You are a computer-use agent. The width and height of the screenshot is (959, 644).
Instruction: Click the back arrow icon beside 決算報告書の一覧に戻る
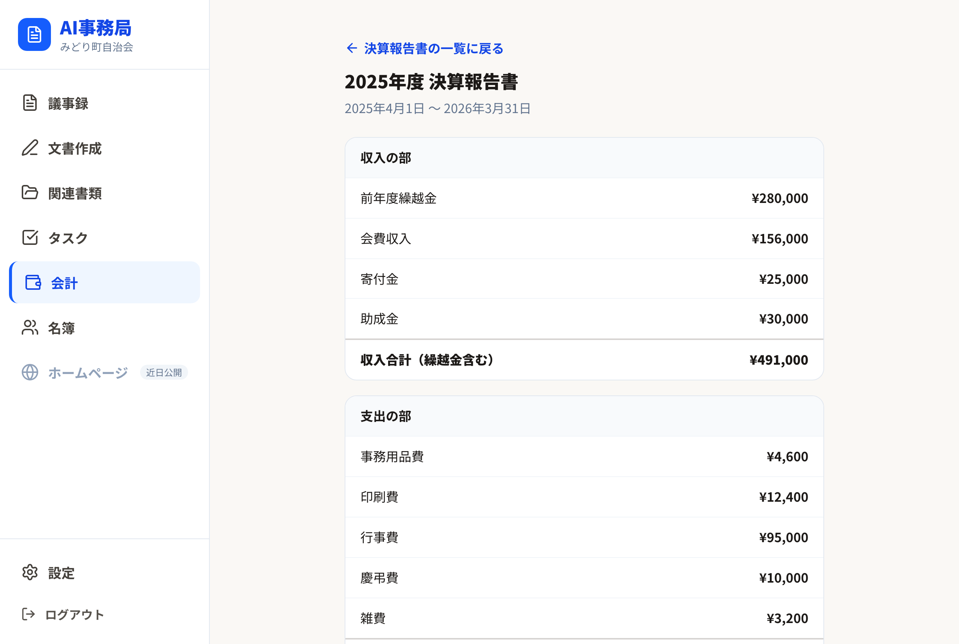pos(352,48)
